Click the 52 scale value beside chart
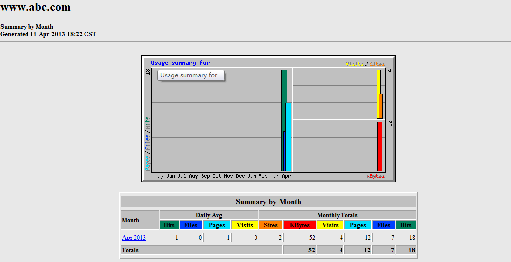 pos(390,123)
